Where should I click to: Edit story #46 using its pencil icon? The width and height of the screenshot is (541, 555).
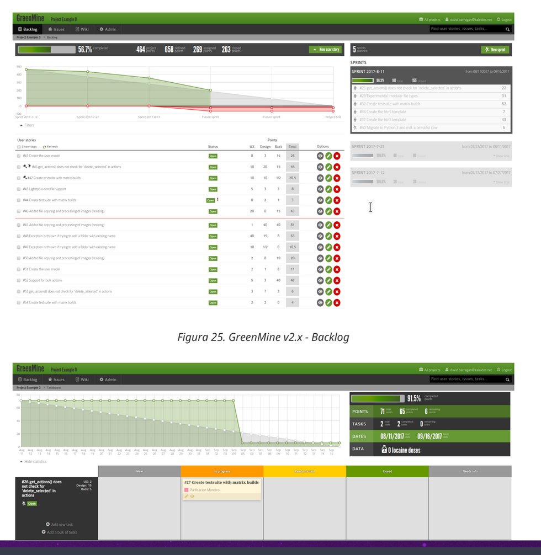[328, 211]
